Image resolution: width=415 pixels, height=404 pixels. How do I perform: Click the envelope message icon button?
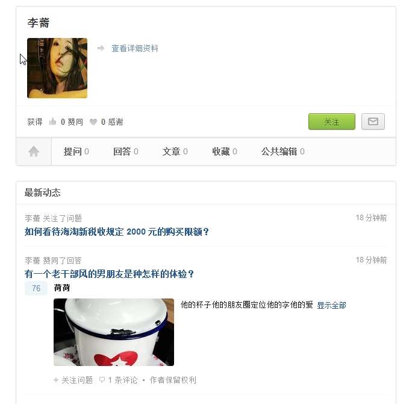click(x=373, y=122)
